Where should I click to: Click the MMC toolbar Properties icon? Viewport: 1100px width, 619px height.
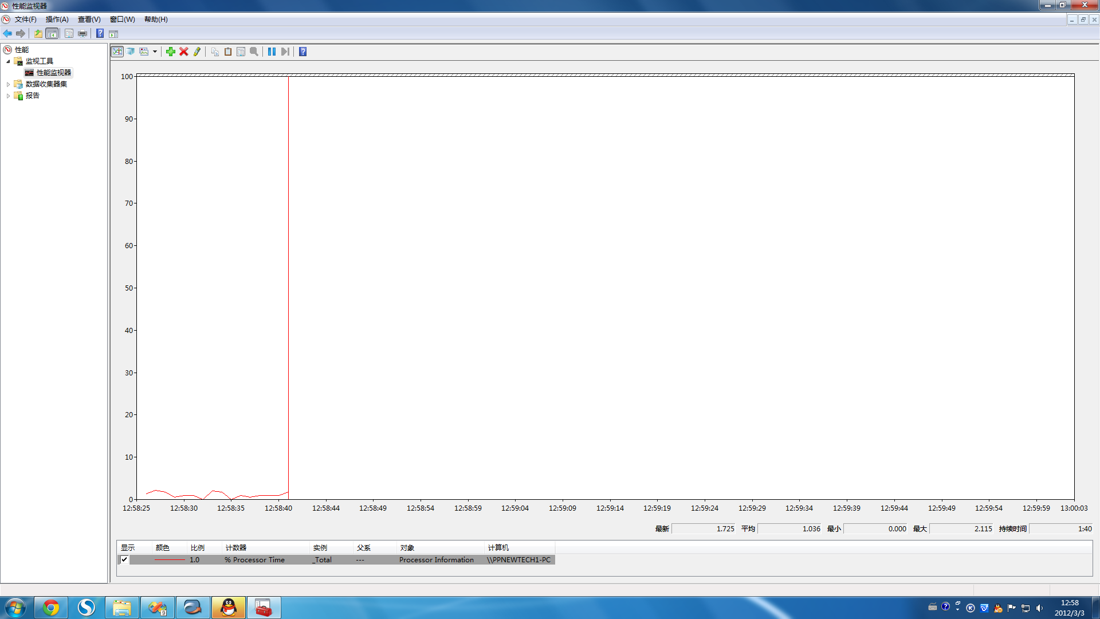[69, 34]
